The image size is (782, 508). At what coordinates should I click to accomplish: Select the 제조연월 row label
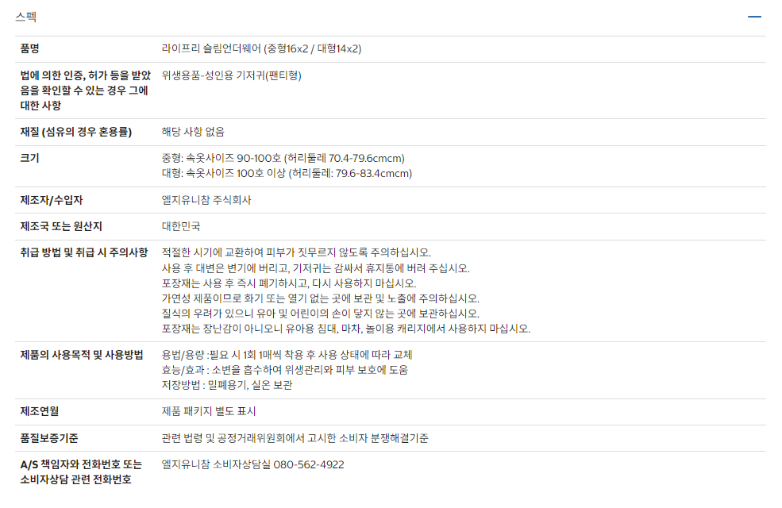point(40,411)
